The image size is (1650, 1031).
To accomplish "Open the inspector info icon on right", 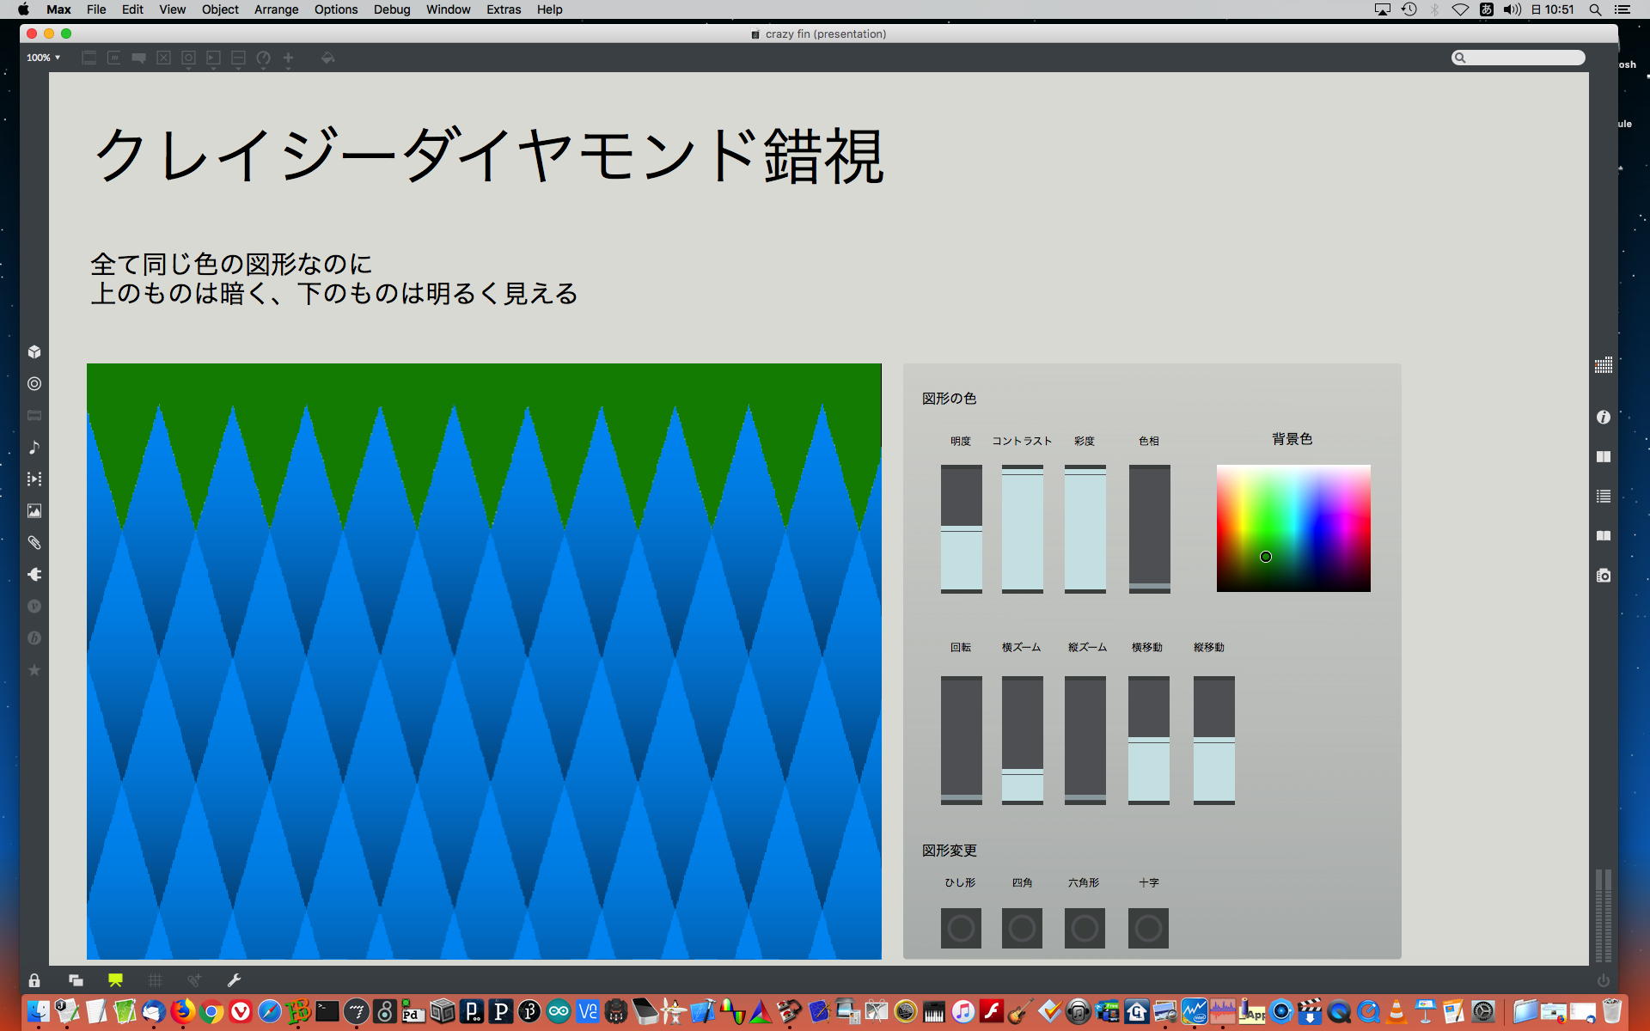I will coord(1604,417).
